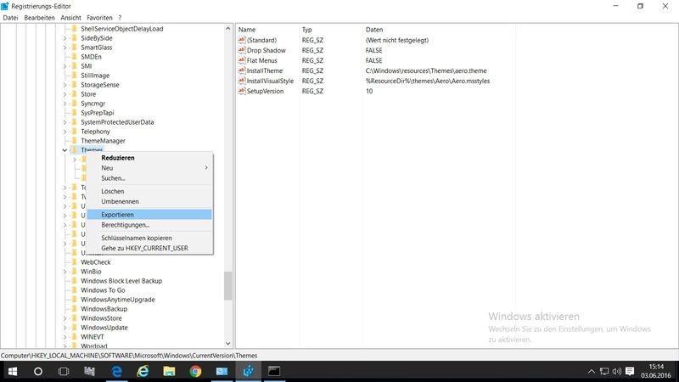Launch Microsoft Edge from the taskbar
Image resolution: width=679 pixels, height=382 pixels.
pyautogui.click(x=117, y=371)
